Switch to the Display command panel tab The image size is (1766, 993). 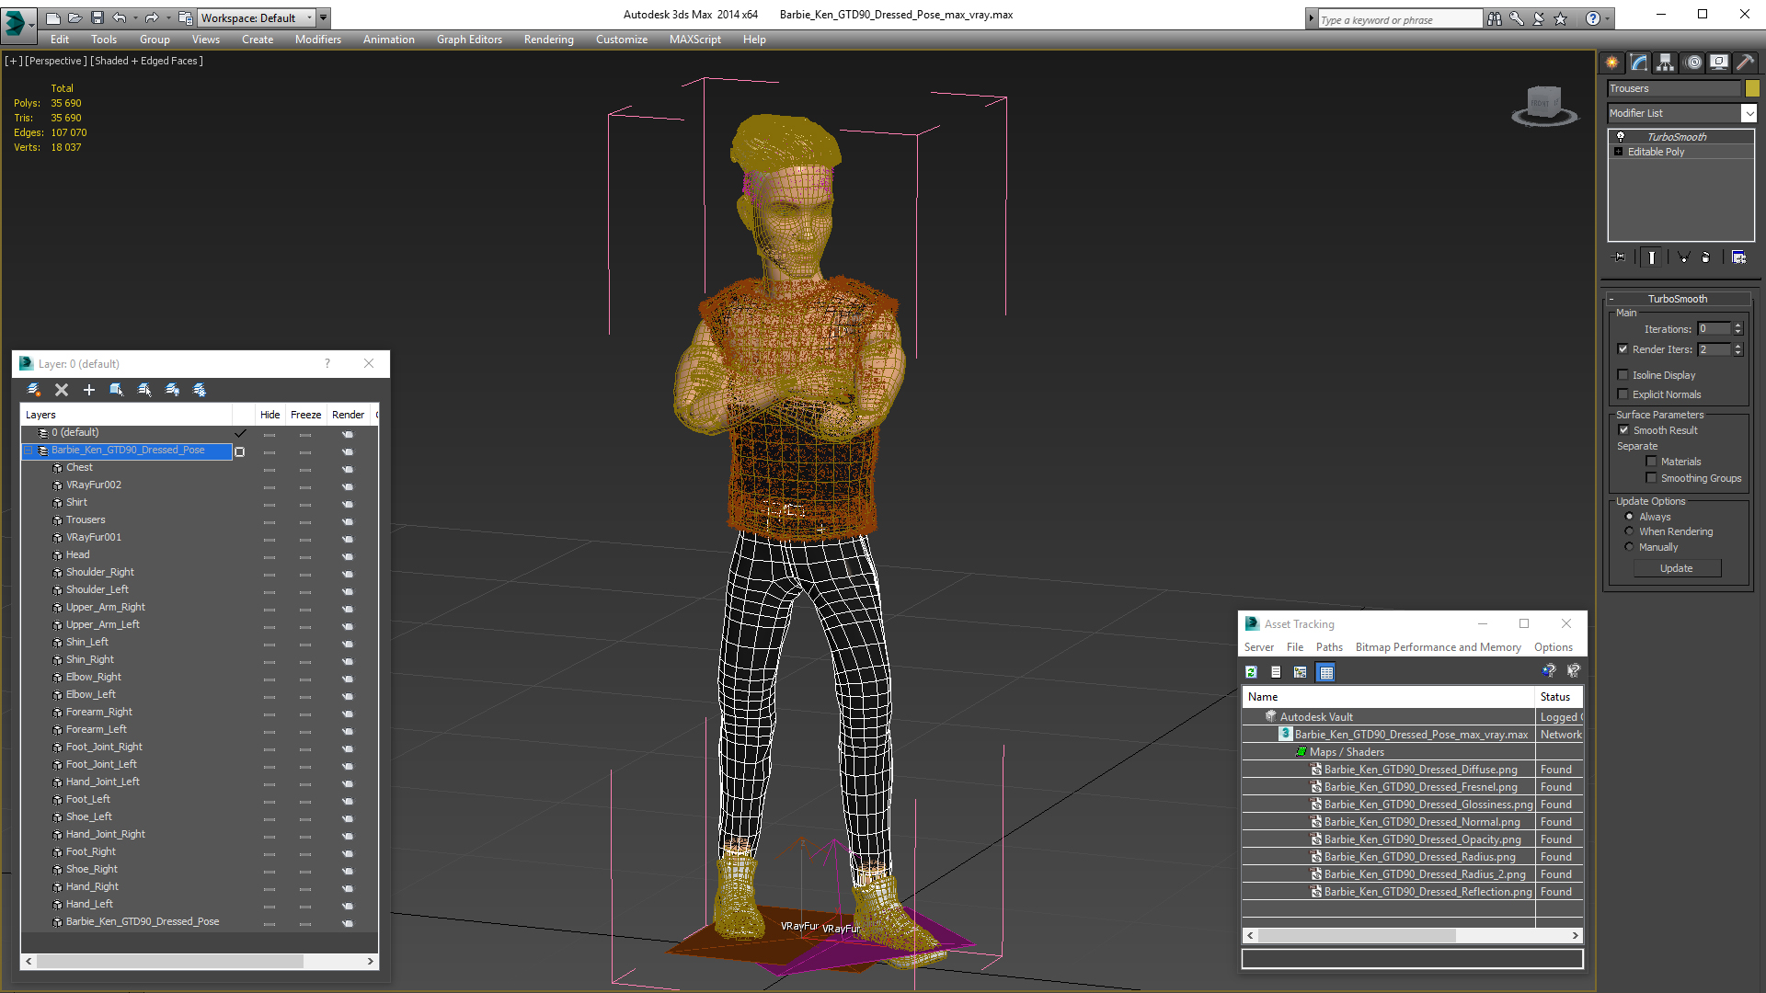coord(1718,63)
